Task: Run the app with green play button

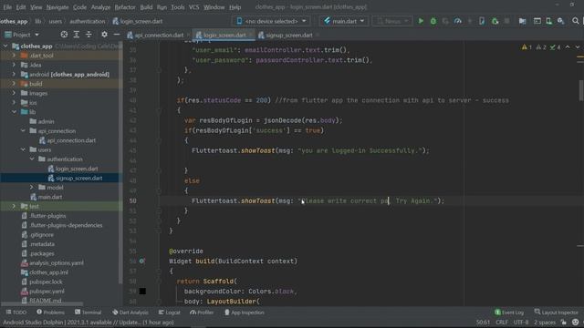Action: point(421,21)
